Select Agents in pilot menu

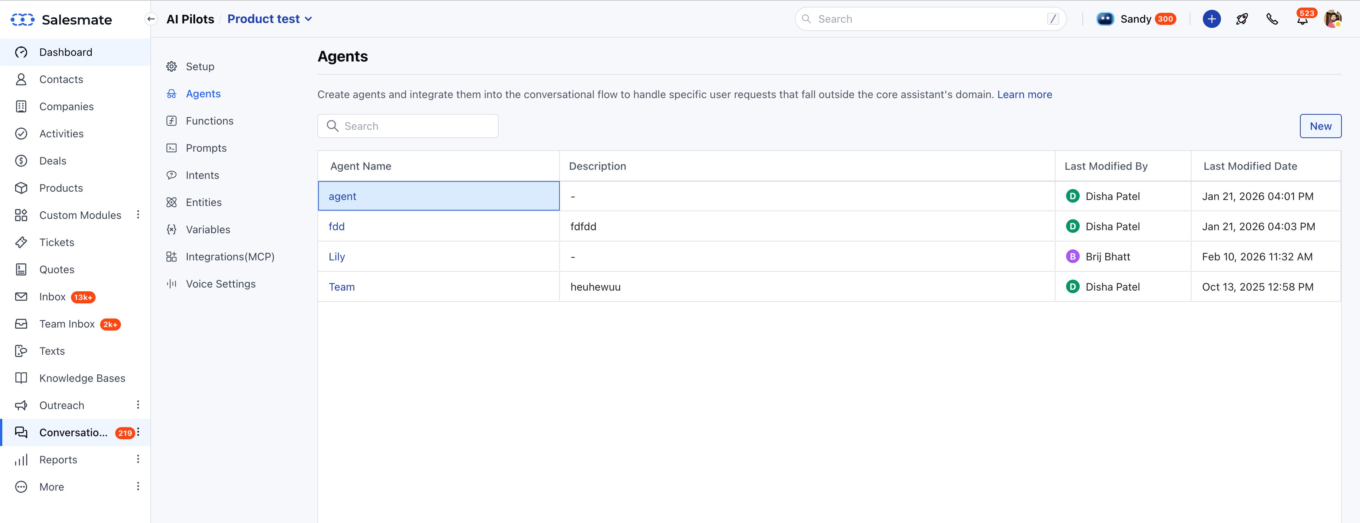(x=203, y=94)
